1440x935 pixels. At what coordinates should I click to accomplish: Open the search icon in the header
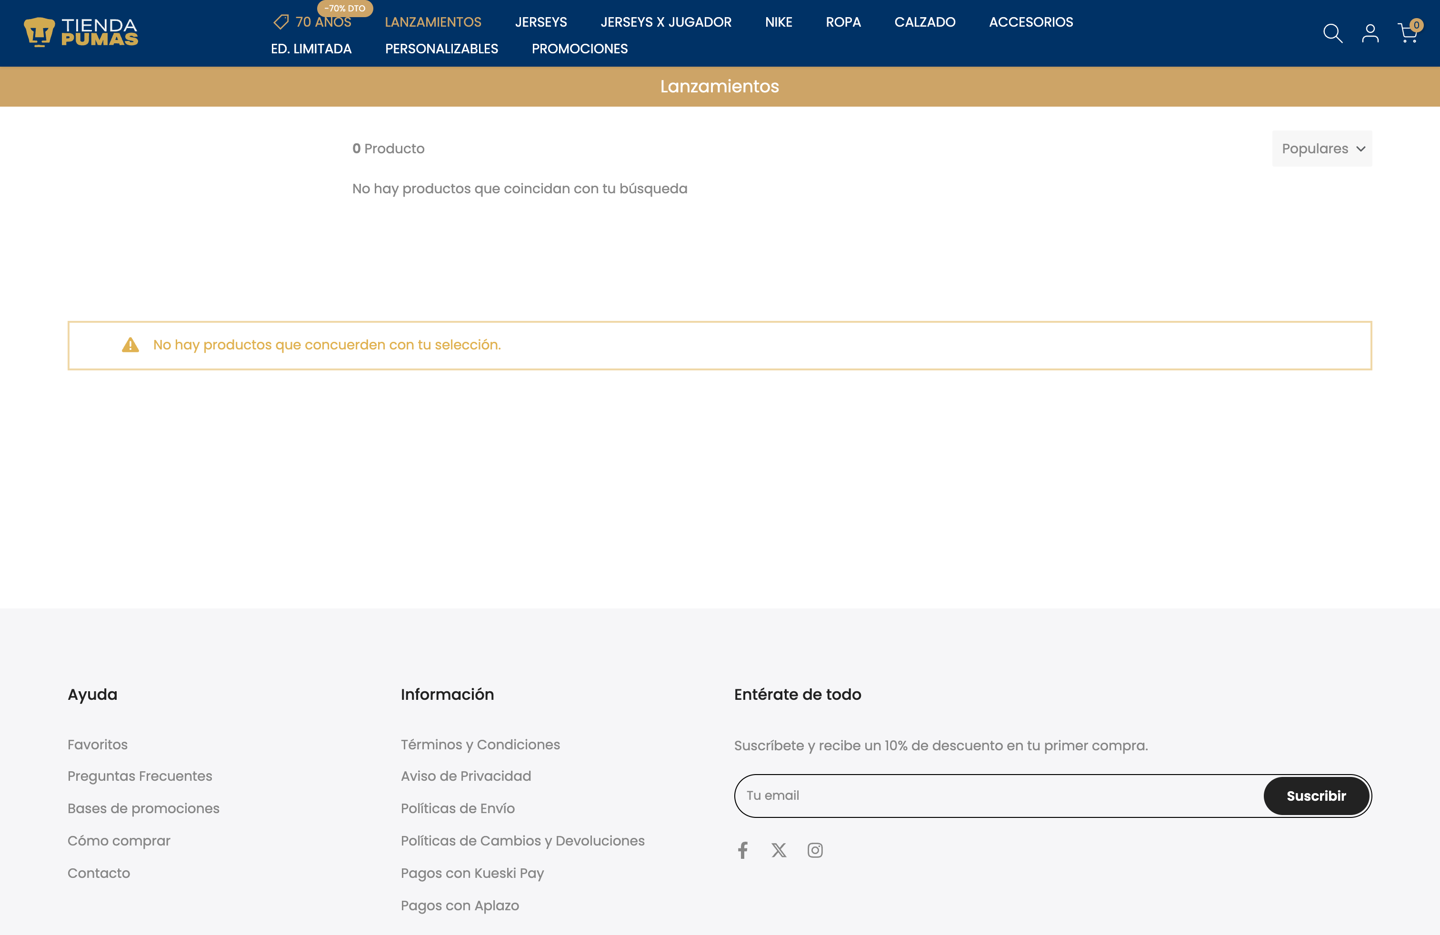point(1332,33)
